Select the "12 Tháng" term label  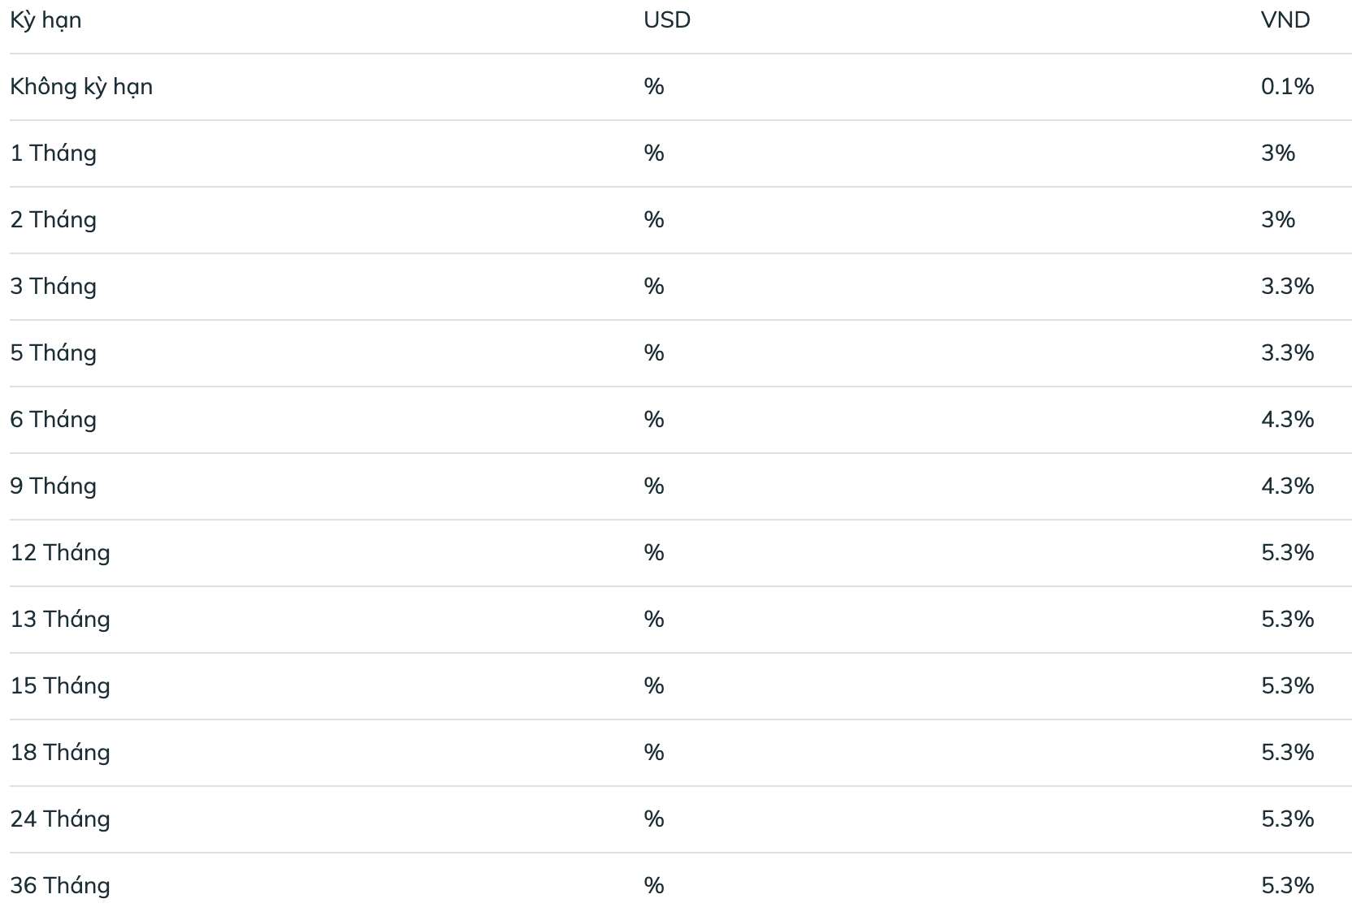coord(60,553)
